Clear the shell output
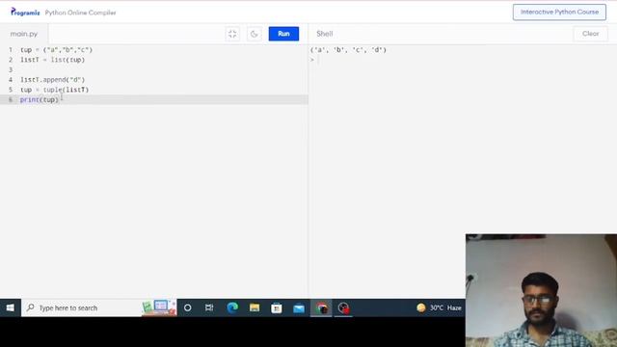Viewport: 617px width, 347px height. coord(590,34)
